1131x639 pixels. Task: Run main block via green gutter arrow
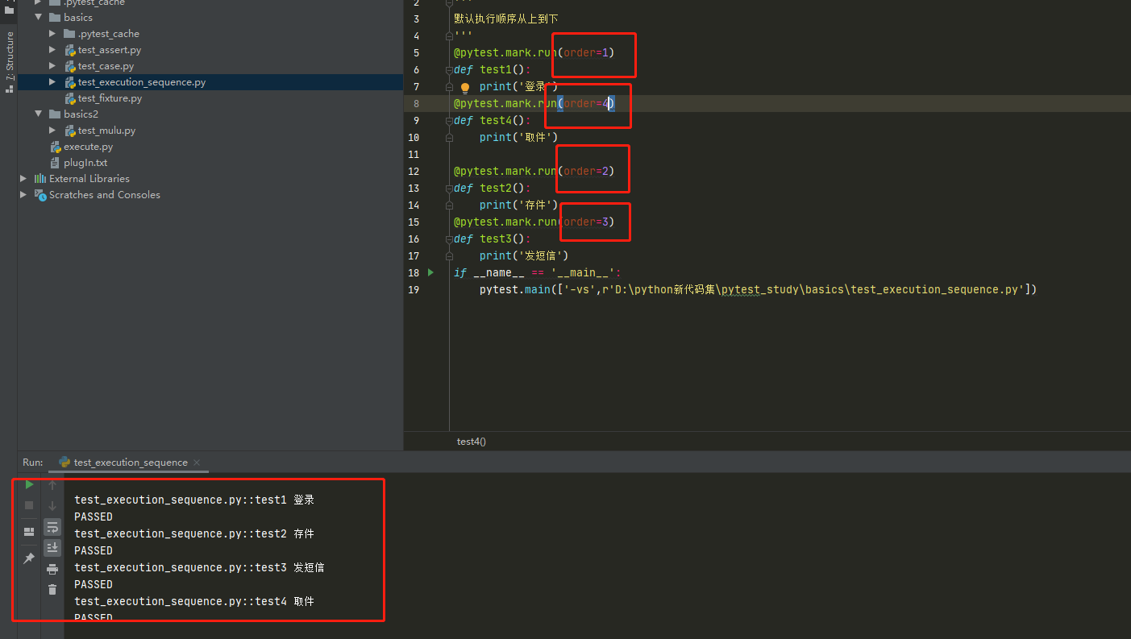pyautogui.click(x=431, y=272)
